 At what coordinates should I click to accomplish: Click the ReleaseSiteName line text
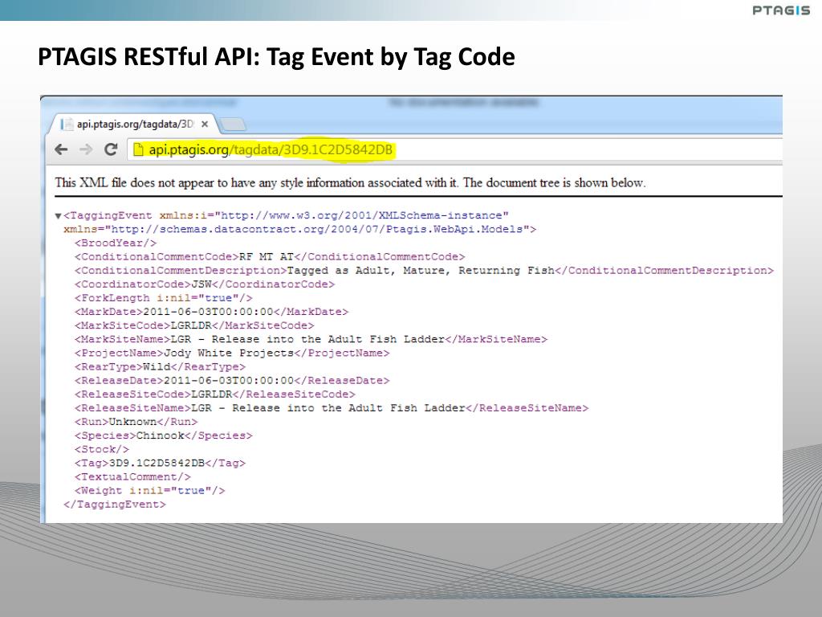point(332,407)
